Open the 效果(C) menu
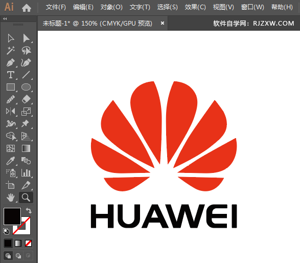The height and width of the screenshot is (263, 300). point(195,7)
